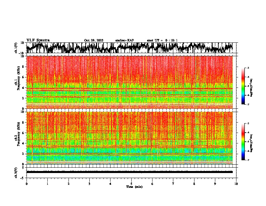Click the ch.2 frequency tick label '6'
266x206 pixels.
click(x=23, y=133)
